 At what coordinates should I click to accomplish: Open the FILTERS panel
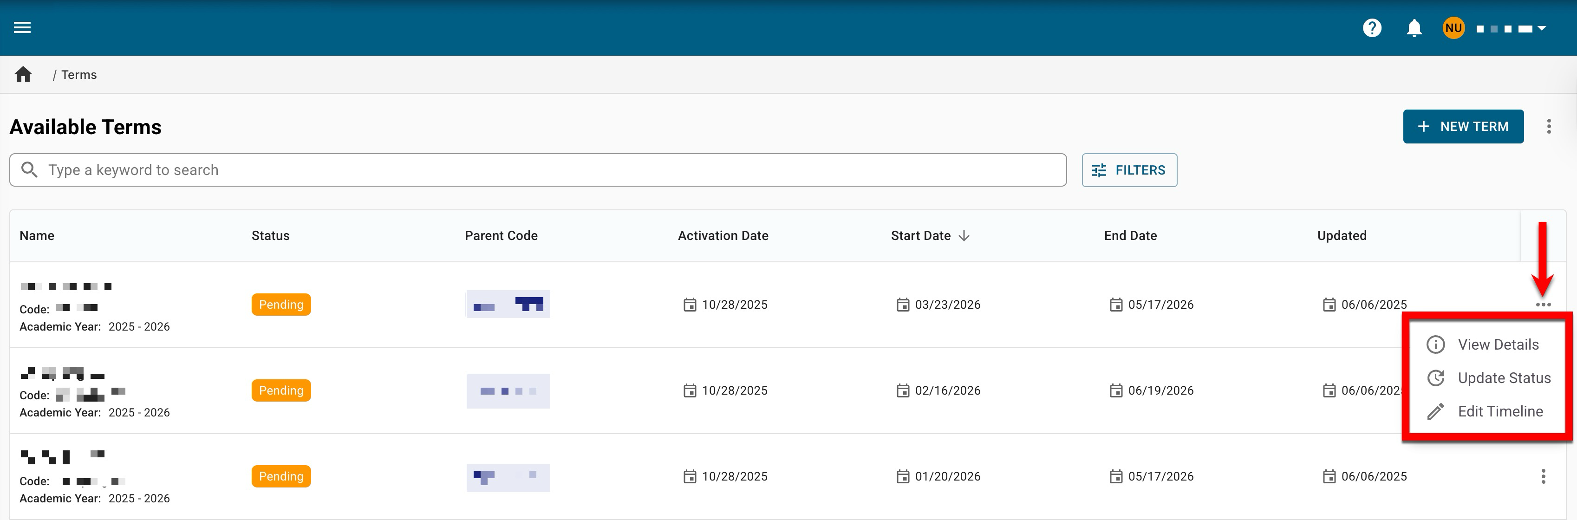[x=1129, y=170]
